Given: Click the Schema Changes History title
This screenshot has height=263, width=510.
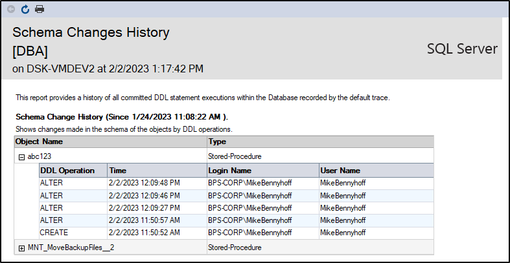Looking at the screenshot, I should pos(91,33).
